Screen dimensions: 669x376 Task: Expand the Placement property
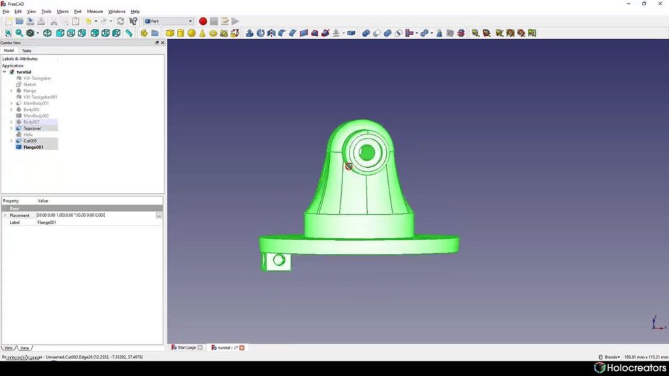(5, 215)
